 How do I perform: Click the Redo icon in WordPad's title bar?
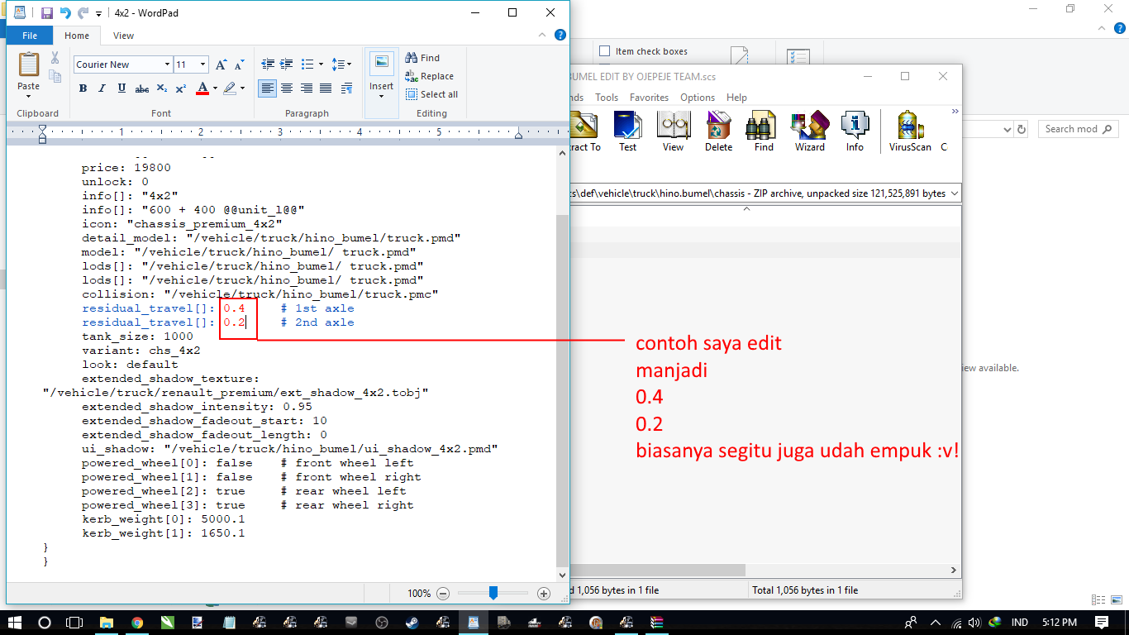[83, 13]
